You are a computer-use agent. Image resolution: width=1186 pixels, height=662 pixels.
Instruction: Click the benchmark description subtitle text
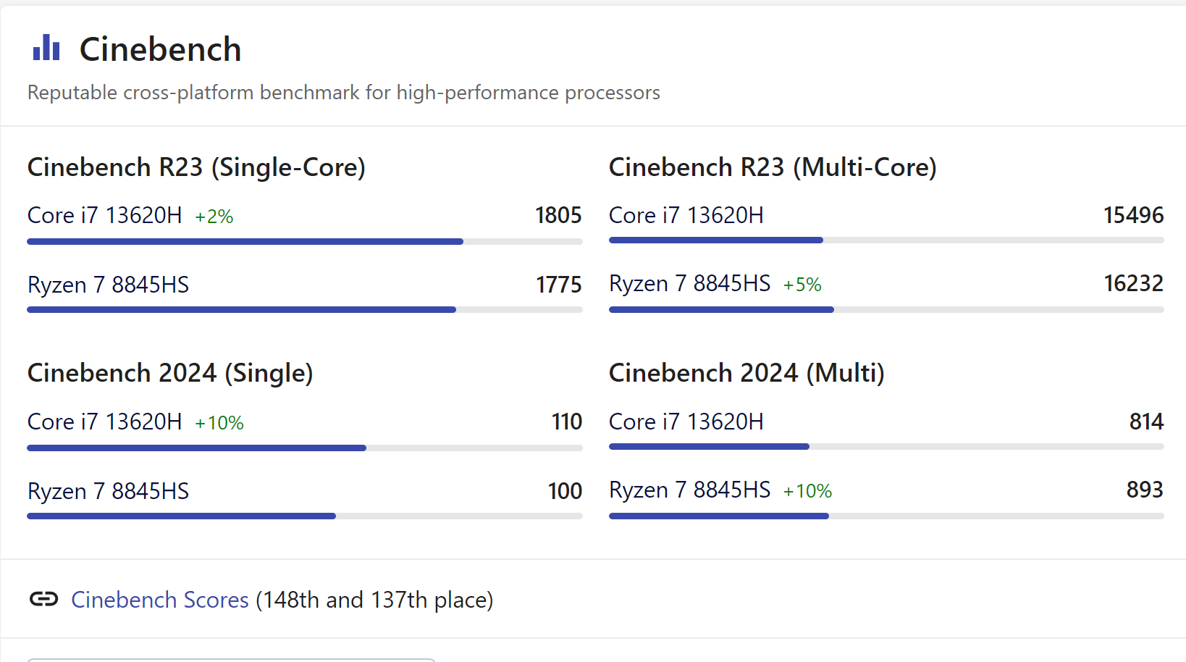pos(343,93)
